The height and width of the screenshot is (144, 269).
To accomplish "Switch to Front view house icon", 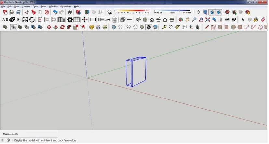I will (x=152, y=20).
